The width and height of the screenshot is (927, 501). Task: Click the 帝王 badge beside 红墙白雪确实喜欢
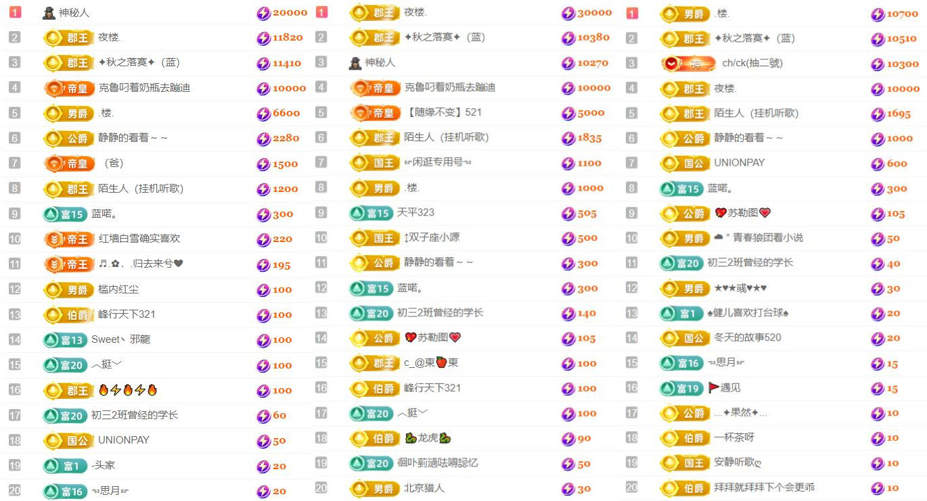tap(69, 239)
